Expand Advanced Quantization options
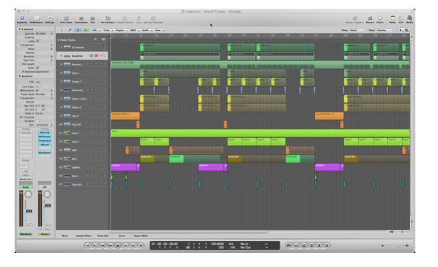The image size is (438, 267). (x=23, y=71)
